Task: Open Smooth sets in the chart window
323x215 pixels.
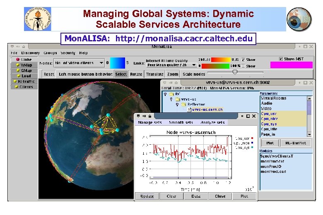Action: (x=181, y=122)
